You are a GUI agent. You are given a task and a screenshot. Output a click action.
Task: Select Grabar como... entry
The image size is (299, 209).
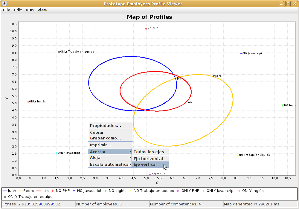tap(110, 138)
